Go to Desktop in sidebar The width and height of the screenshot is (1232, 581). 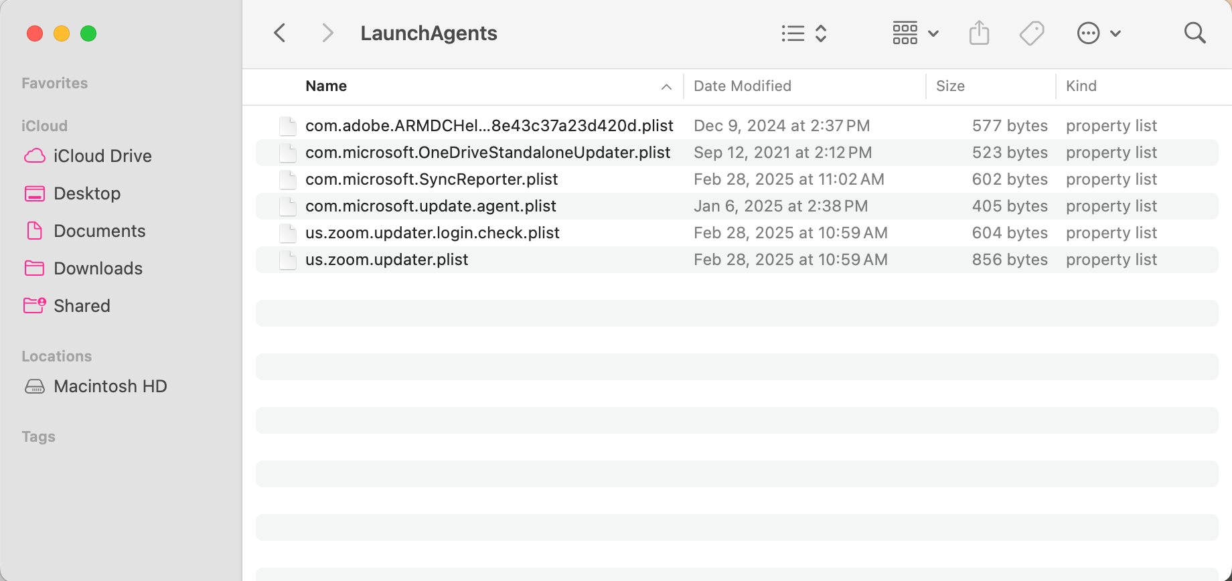87,193
